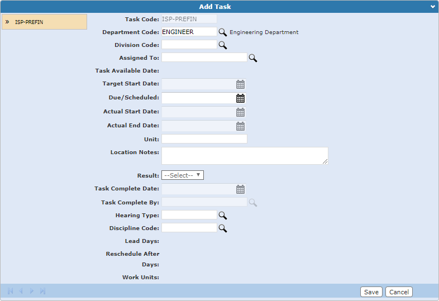Click the Target Start Date calendar icon

pos(240,85)
